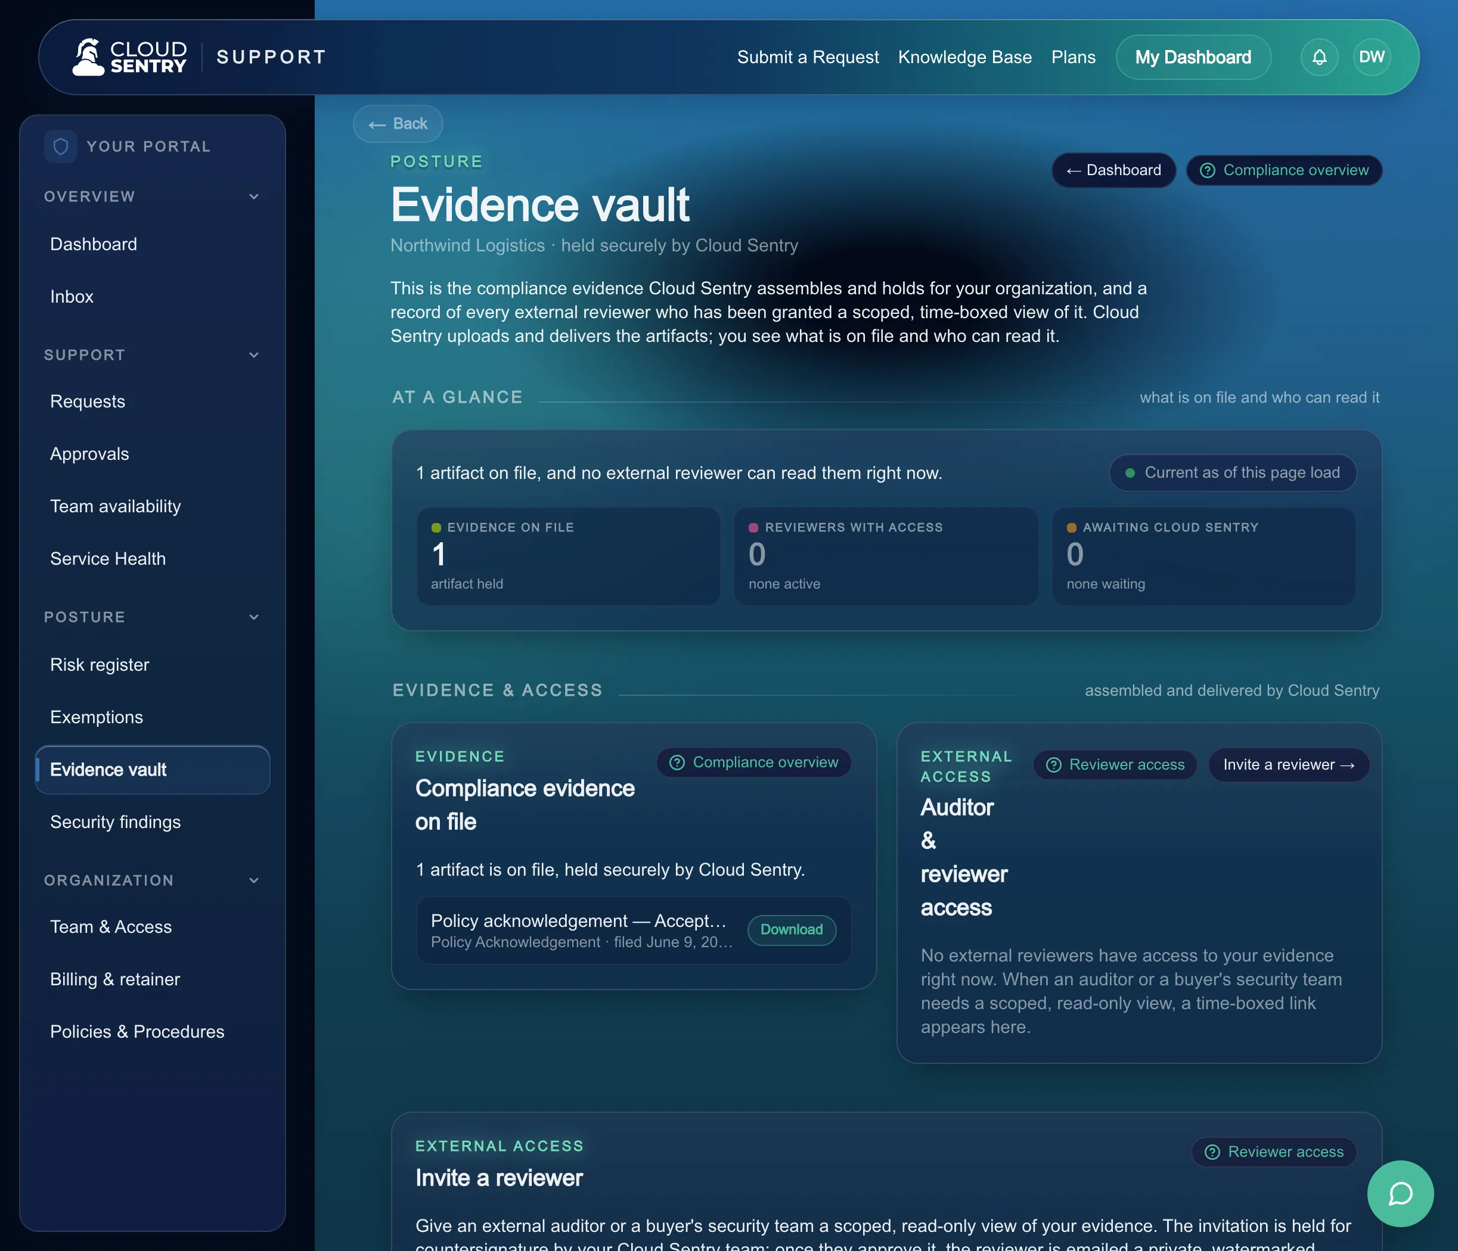
Task: Click the Policy acknowledgement artifact title
Action: [x=578, y=920]
